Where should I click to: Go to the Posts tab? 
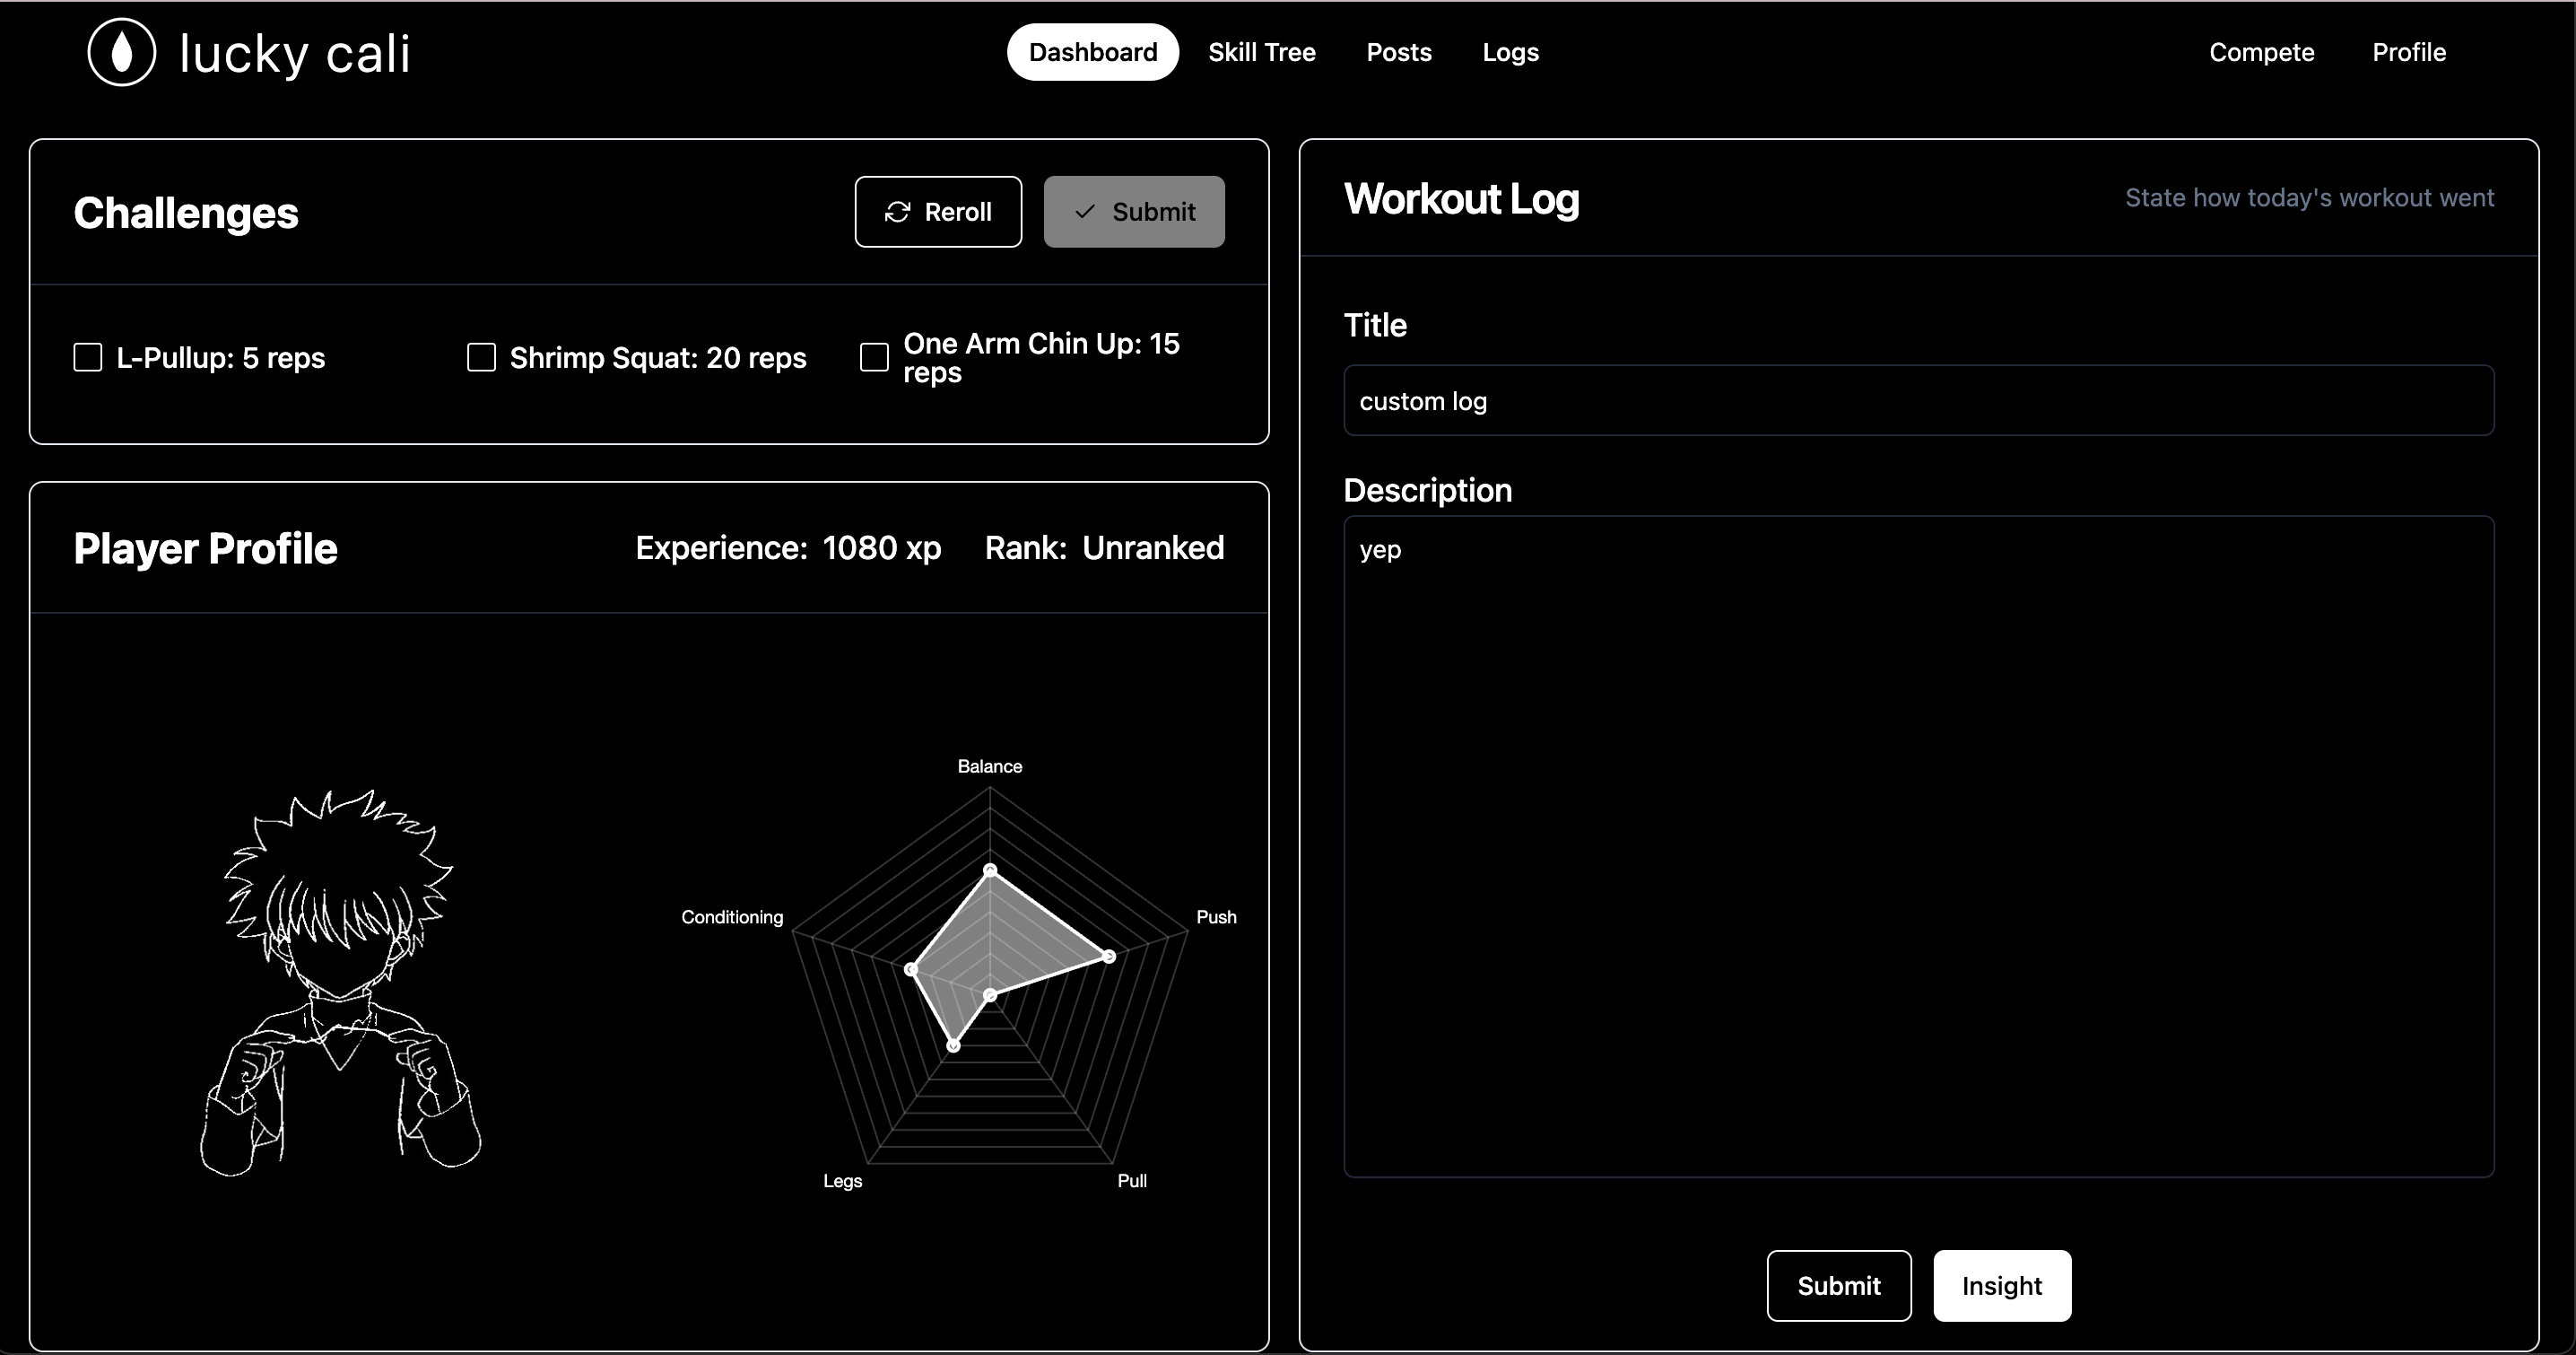(1399, 52)
